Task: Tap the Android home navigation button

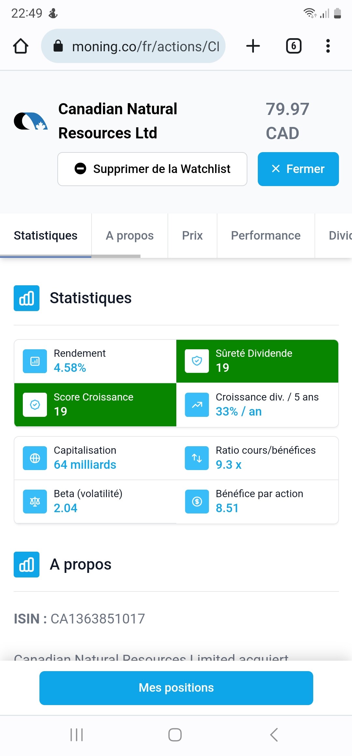Action: tap(175, 735)
